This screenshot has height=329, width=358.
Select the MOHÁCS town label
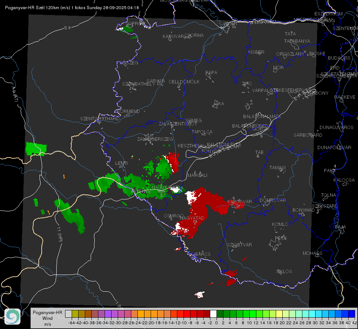313,253
